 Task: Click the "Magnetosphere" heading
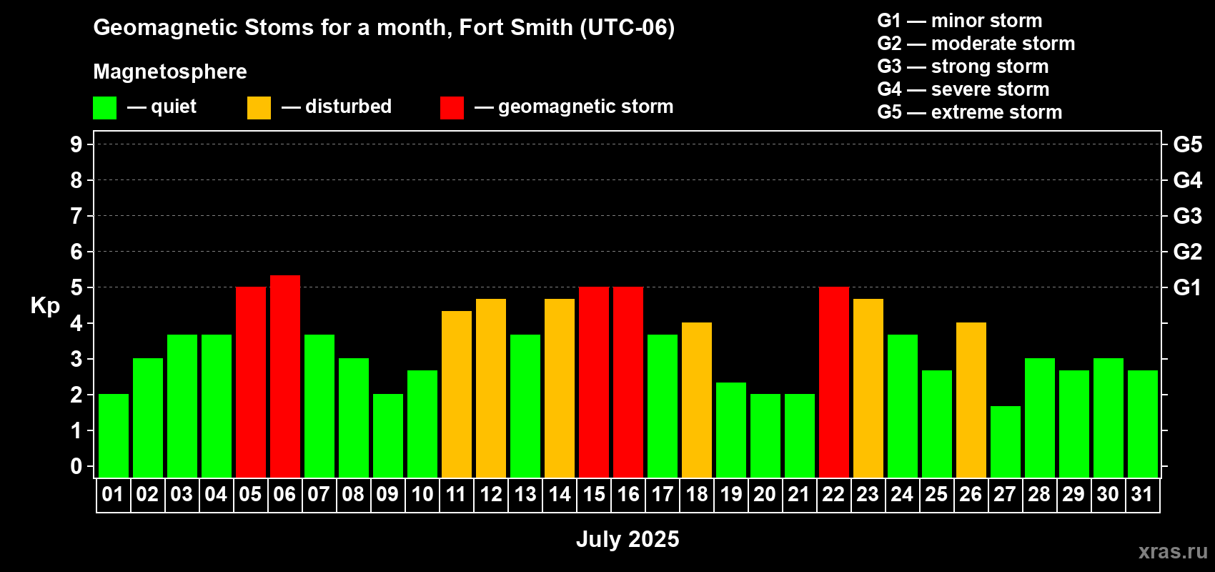click(170, 71)
